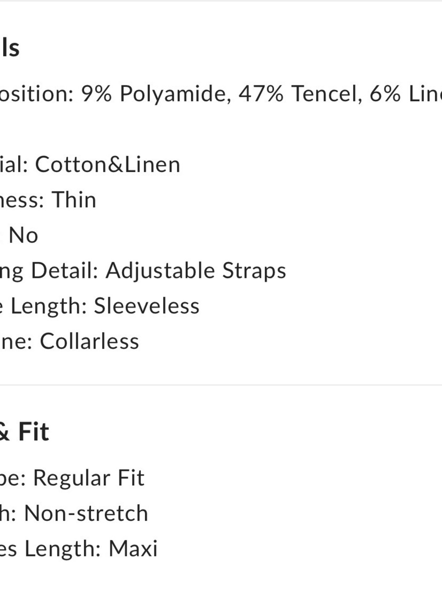Click the Composition text line with Polyamide
The height and width of the screenshot is (590, 442).
pyautogui.click(x=221, y=94)
